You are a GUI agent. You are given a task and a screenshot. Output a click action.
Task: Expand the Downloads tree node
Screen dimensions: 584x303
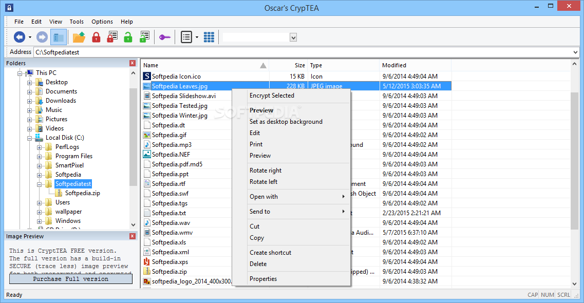coord(29,101)
